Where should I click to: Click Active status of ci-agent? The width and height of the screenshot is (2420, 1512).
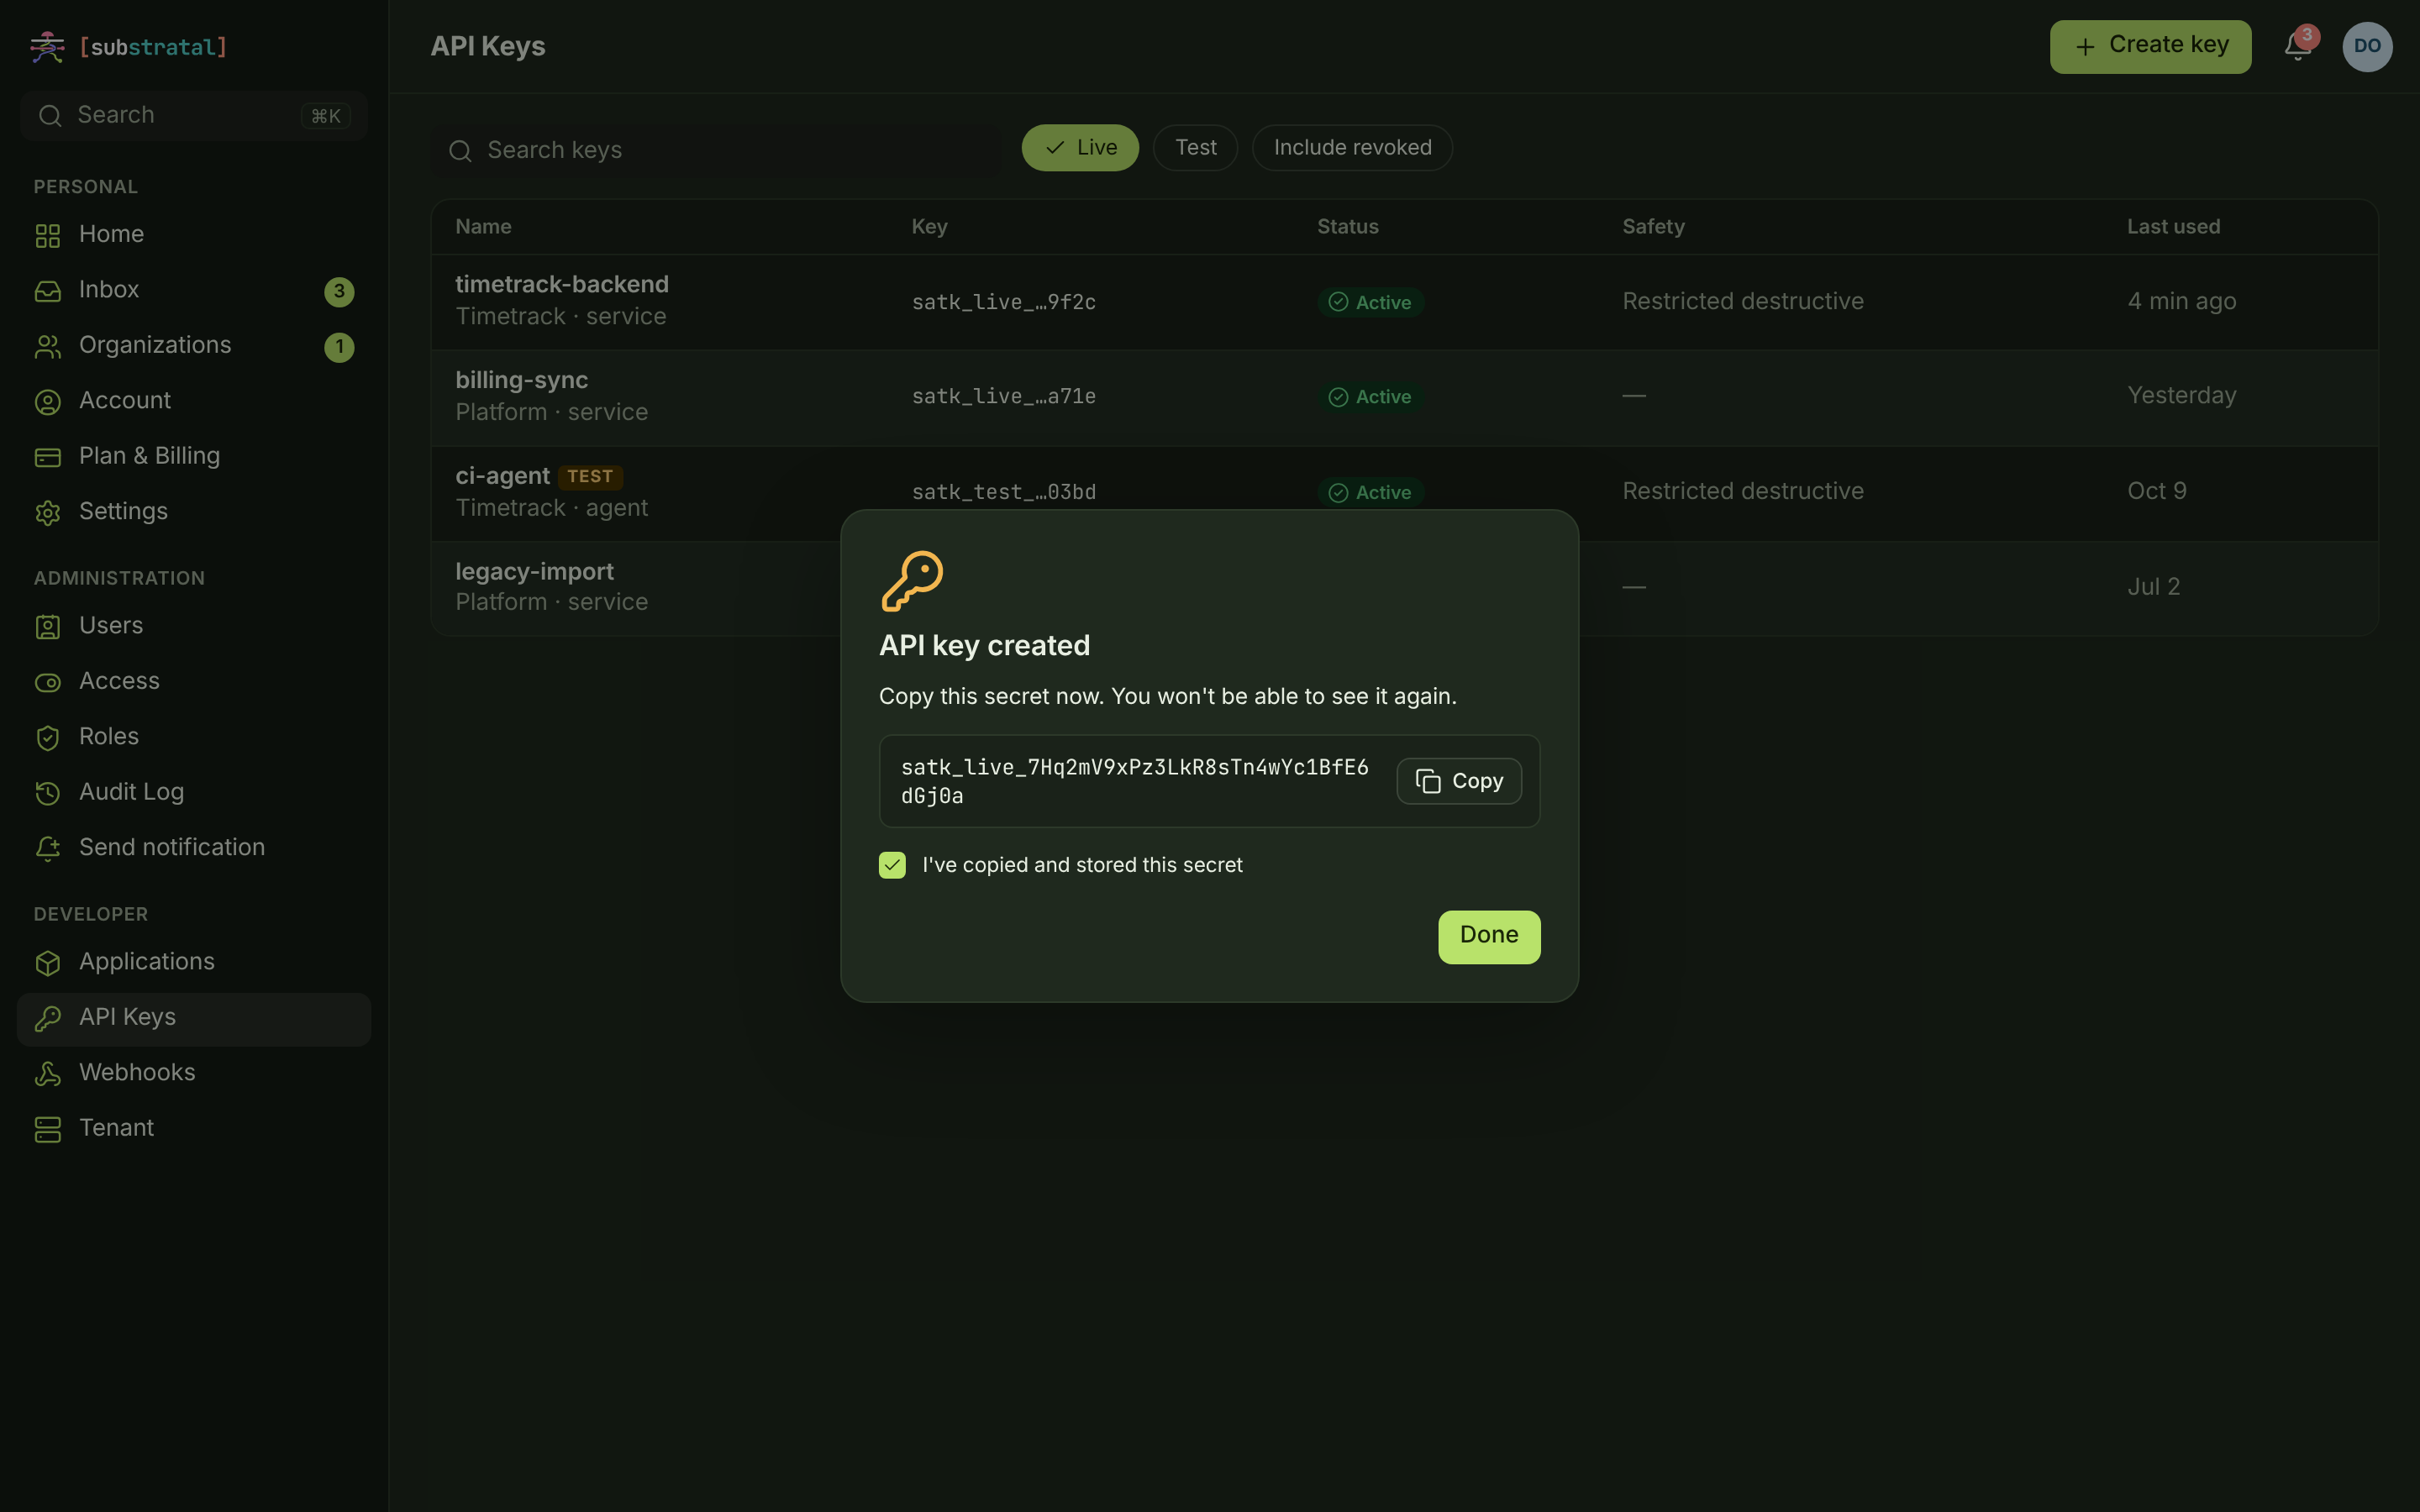coord(1370,493)
